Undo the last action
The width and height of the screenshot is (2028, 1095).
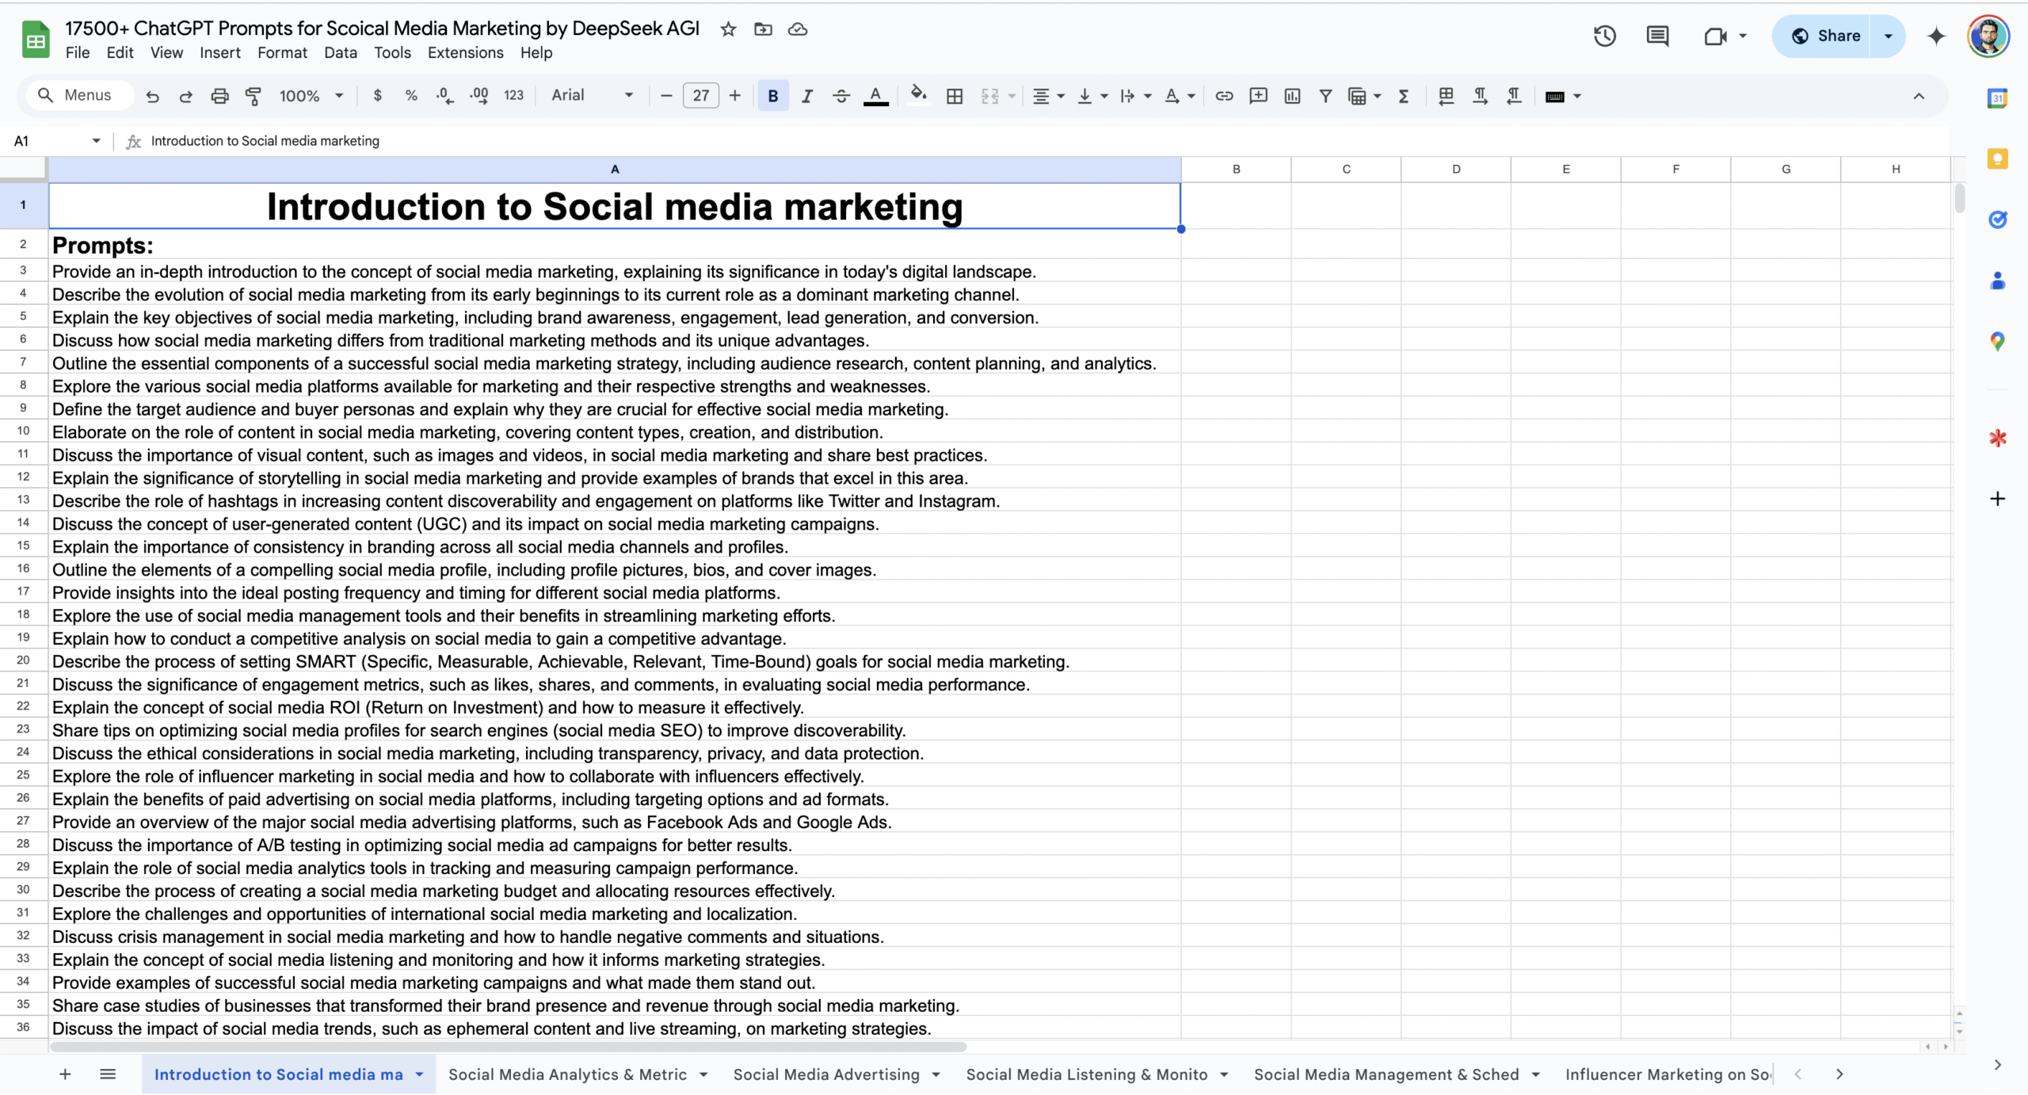point(152,95)
